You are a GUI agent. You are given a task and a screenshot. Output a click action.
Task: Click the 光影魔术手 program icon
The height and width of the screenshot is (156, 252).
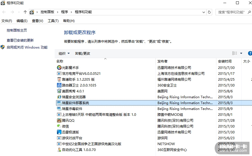(59, 68)
